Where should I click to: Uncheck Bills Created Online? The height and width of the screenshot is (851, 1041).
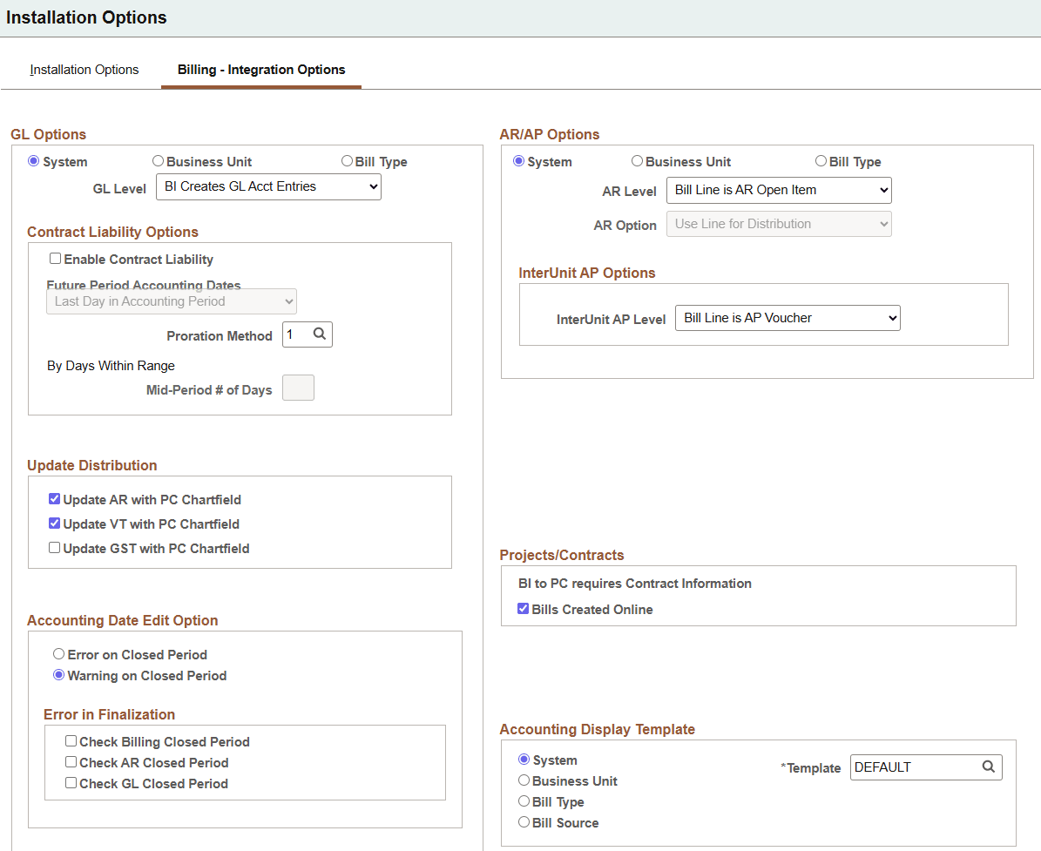click(523, 609)
